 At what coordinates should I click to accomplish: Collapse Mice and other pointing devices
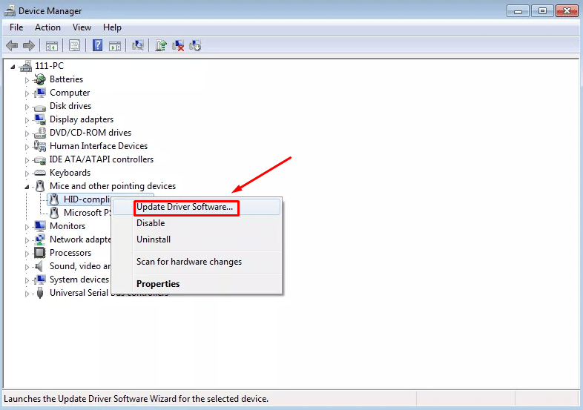[x=27, y=187]
